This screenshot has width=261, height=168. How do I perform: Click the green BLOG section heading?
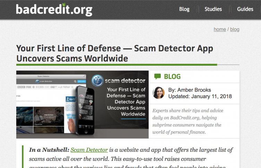coord(172,76)
